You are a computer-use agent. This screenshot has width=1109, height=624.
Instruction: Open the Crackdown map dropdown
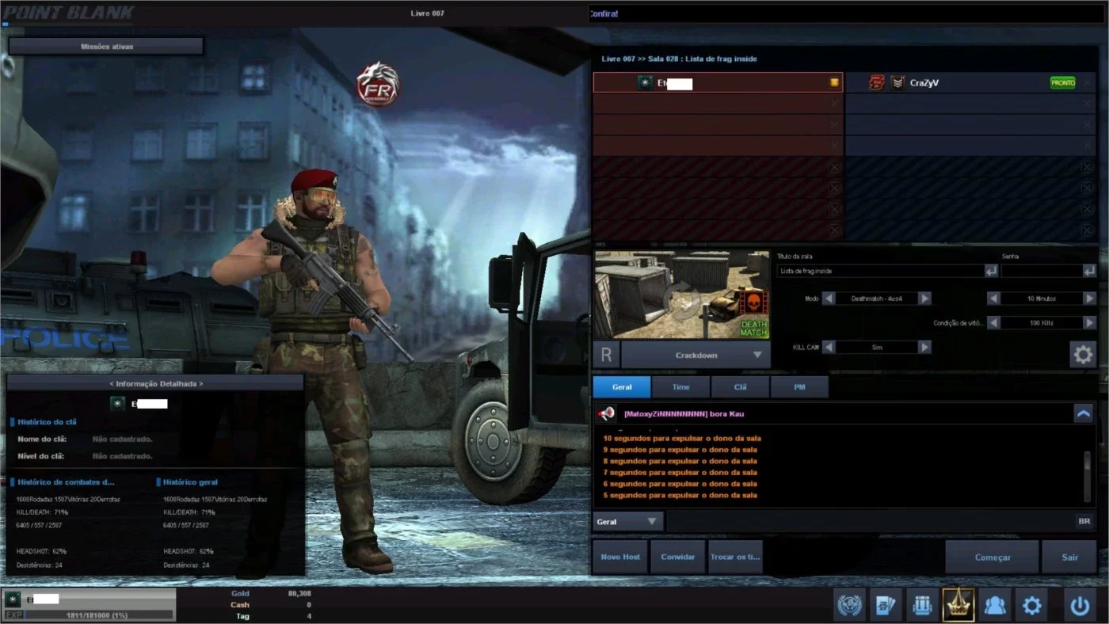pyautogui.click(x=696, y=355)
